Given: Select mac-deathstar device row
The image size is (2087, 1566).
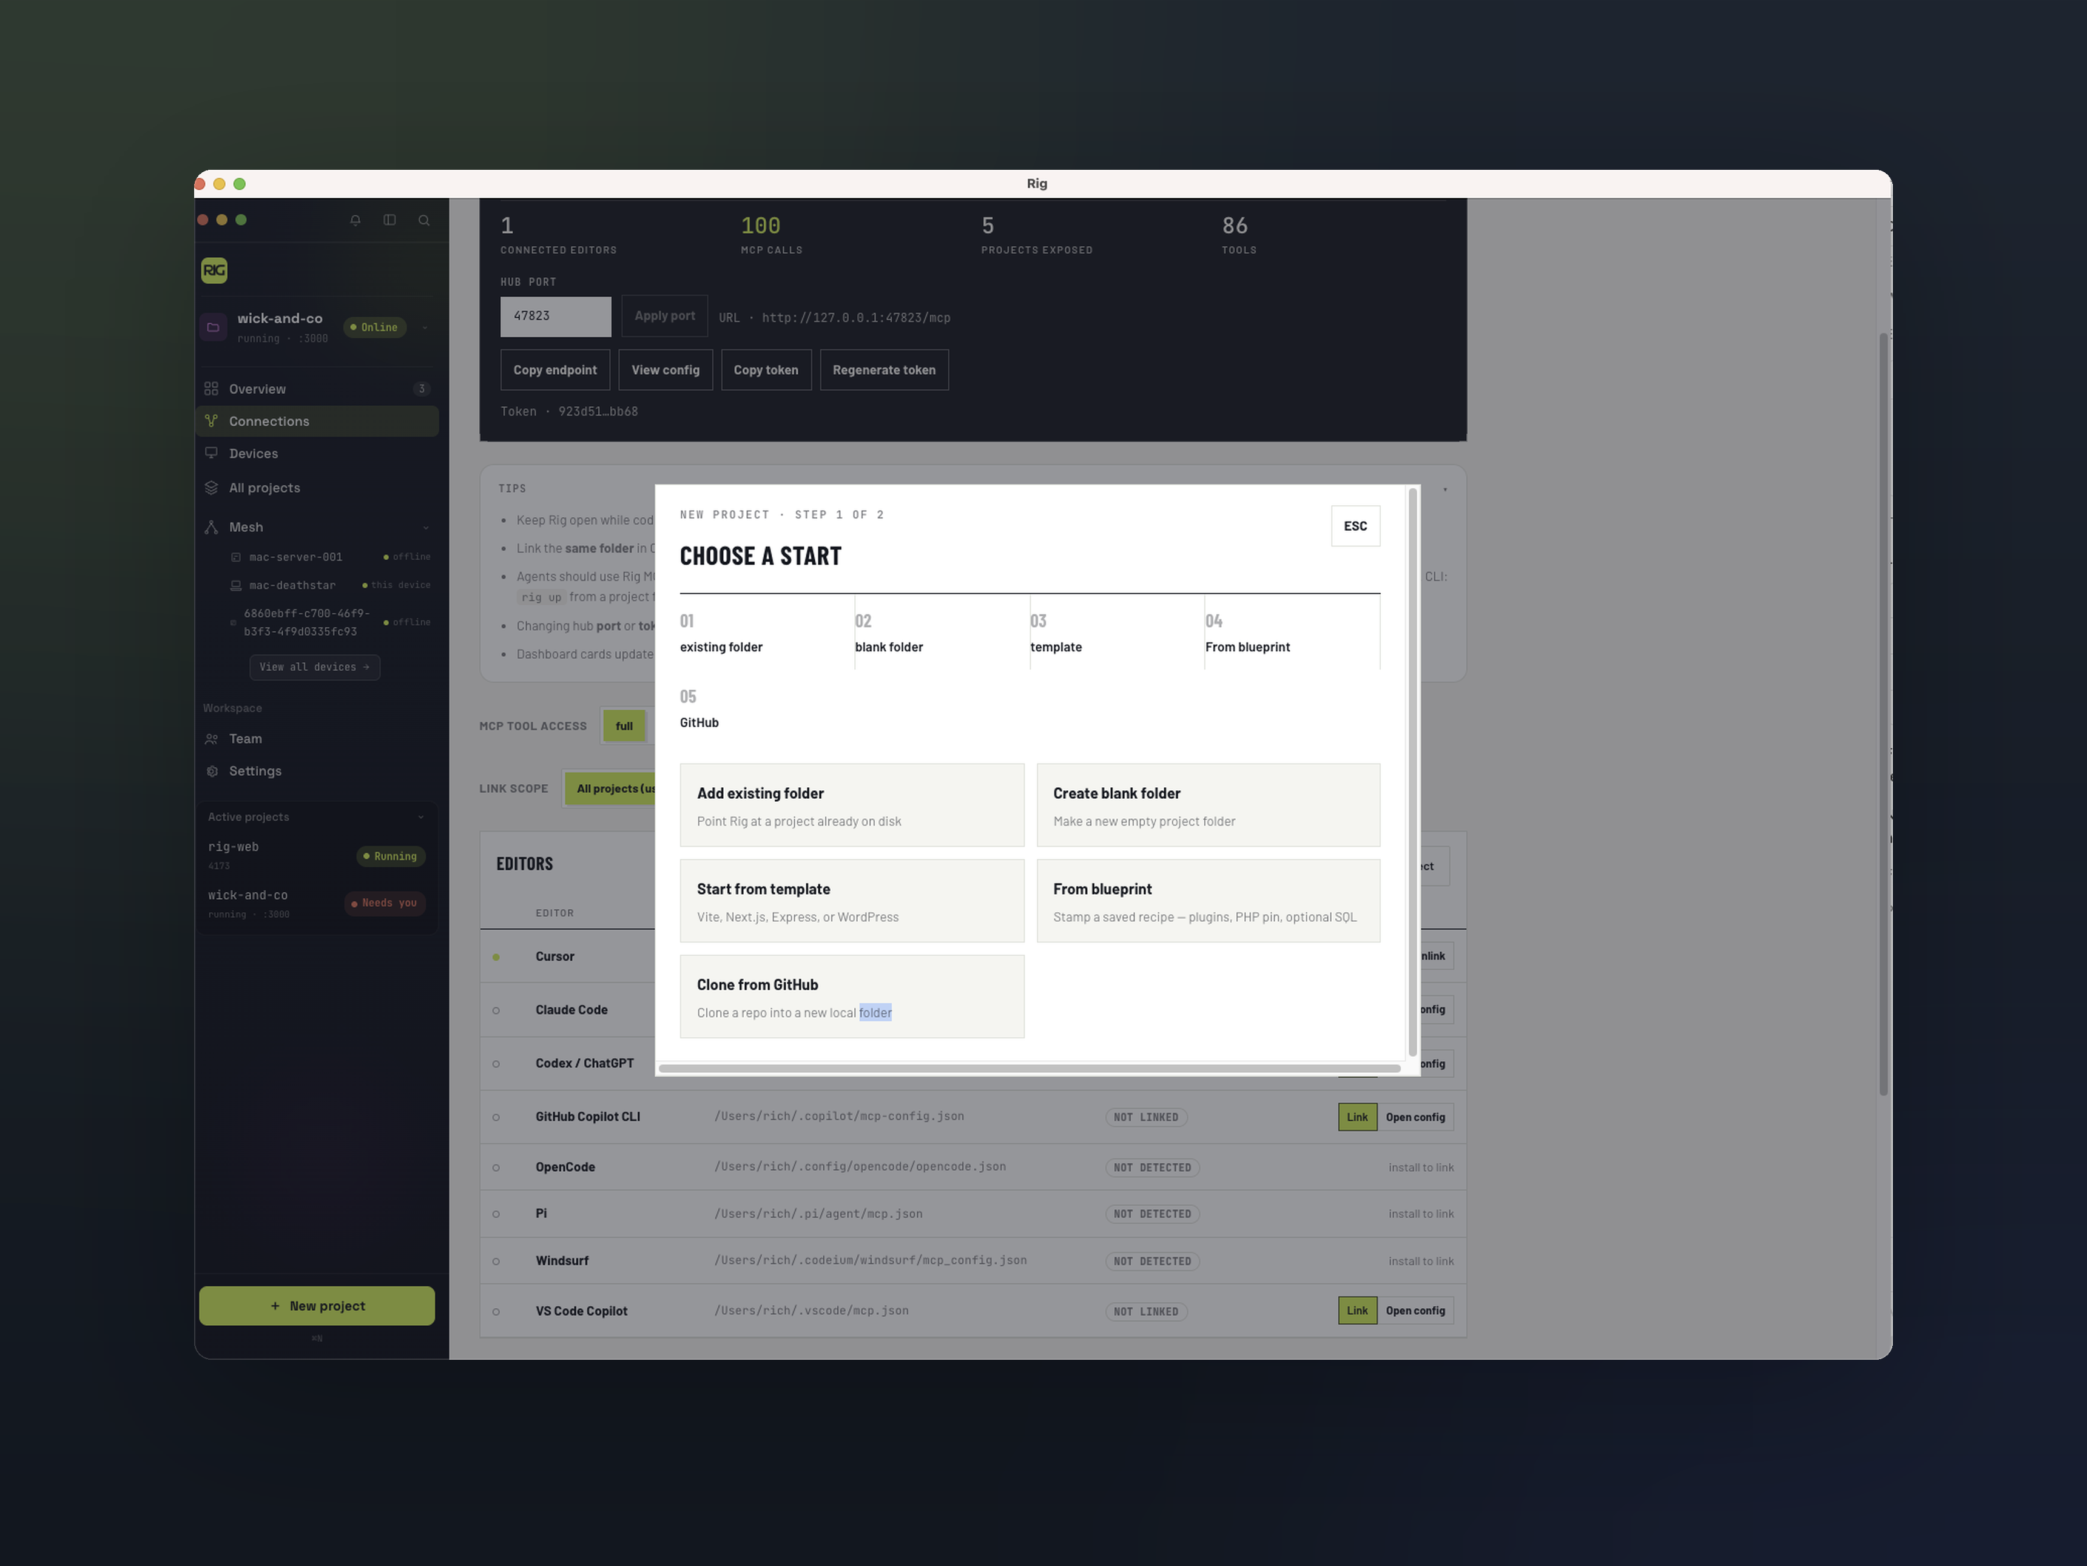Looking at the screenshot, I should click(x=330, y=586).
